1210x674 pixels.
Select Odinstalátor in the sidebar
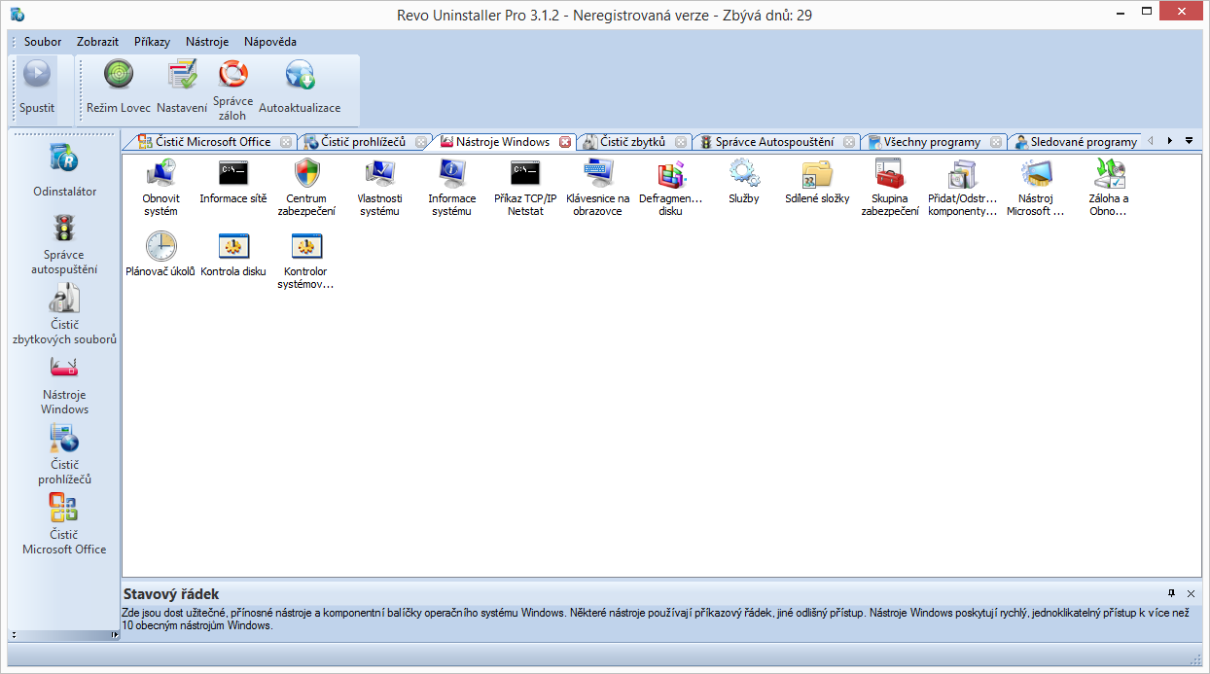pyautogui.click(x=64, y=170)
